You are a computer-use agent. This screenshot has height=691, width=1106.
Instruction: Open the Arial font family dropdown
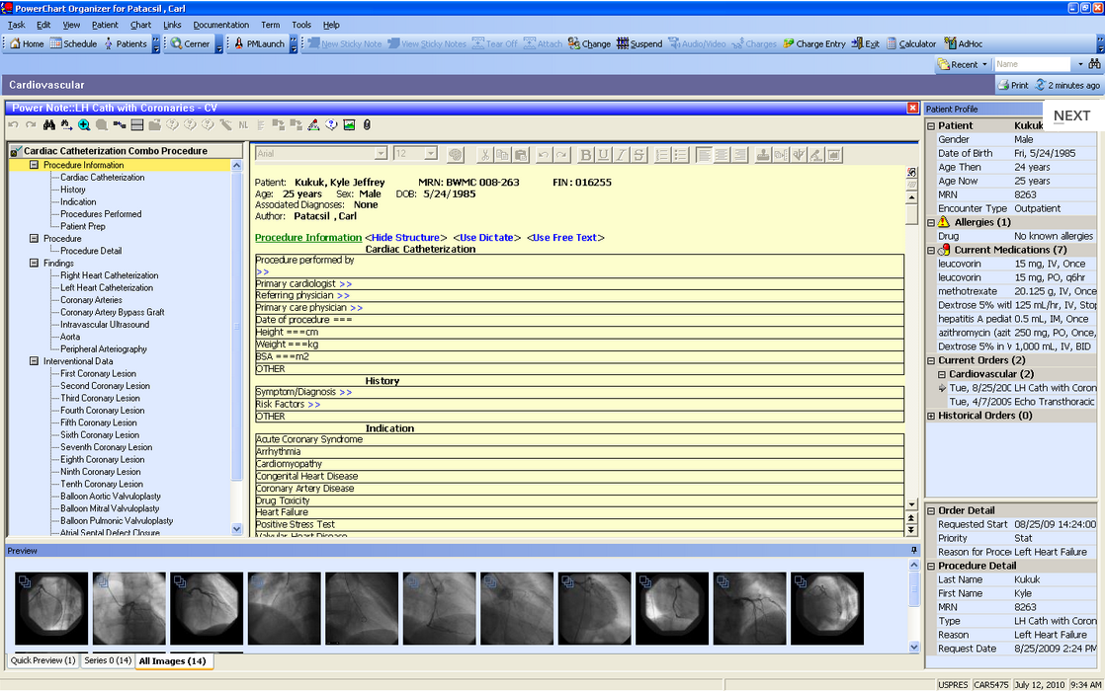coord(380,153)
